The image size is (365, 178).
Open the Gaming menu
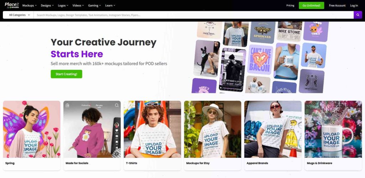coord(94,6)
